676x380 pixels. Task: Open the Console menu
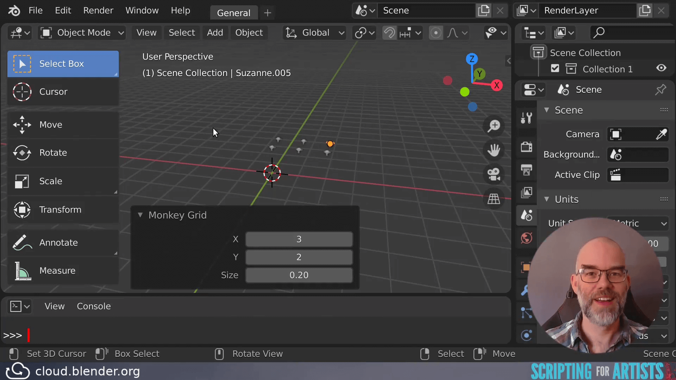(94, 306)
